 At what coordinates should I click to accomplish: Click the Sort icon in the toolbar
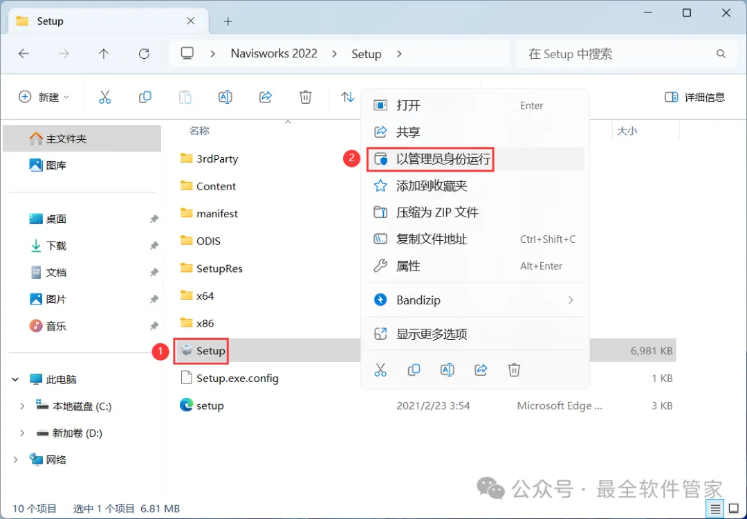click(x=347, y=97)
